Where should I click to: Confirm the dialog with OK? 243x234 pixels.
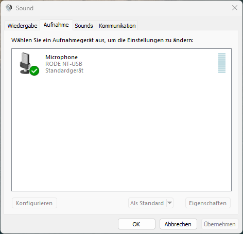[x=136, y=224]
